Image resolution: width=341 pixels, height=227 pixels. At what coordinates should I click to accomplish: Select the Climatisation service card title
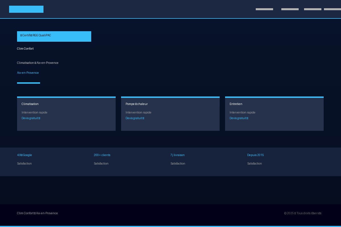click(30, 104)
